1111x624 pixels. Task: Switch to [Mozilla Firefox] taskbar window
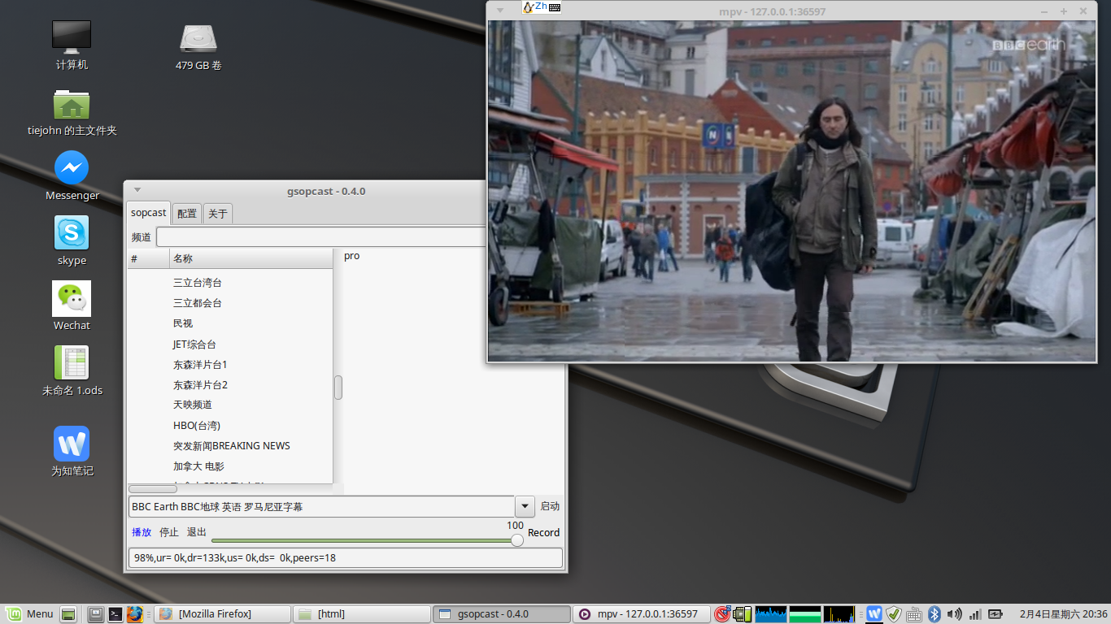click(x=221, y=614)
